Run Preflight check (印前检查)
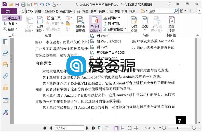Screen dimensions: 202x132 pos(171,24)
